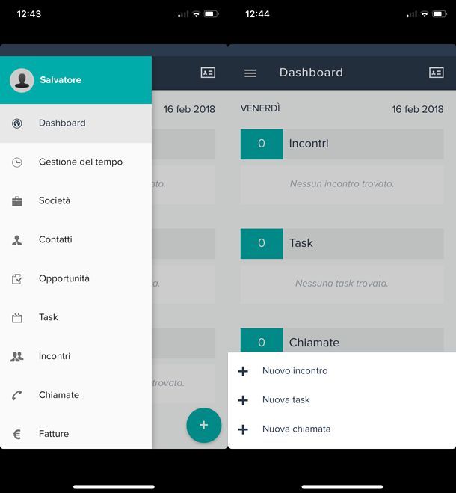Click the plus icon beside Nuova task
This screenshot has width=456, height=493.
pyautogui.click(x=243, y=400)
